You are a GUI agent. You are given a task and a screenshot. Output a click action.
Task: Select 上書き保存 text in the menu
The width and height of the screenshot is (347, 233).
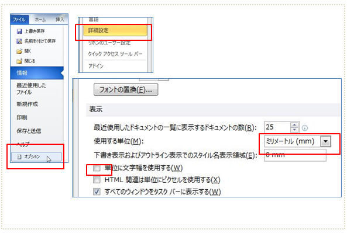point(35,32)
